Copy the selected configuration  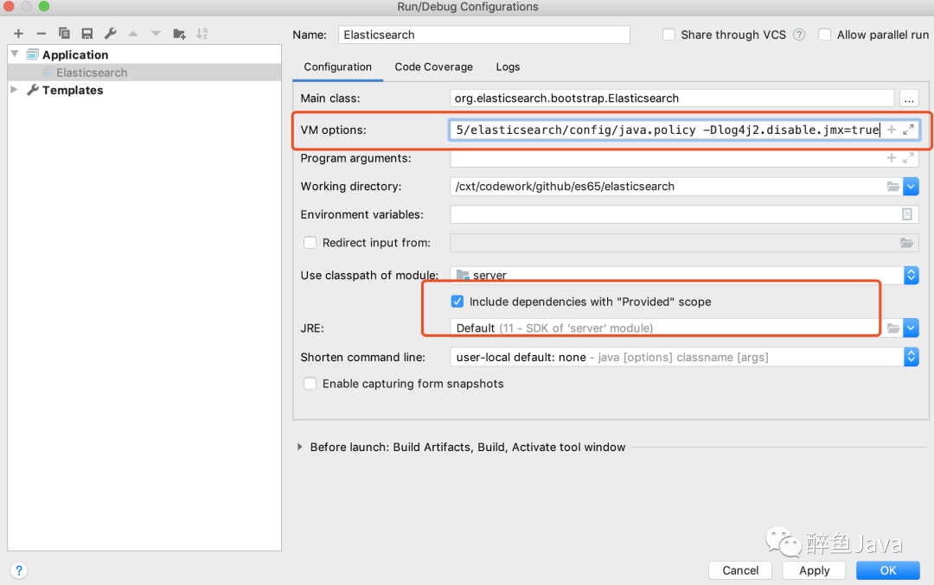point(64,34)
